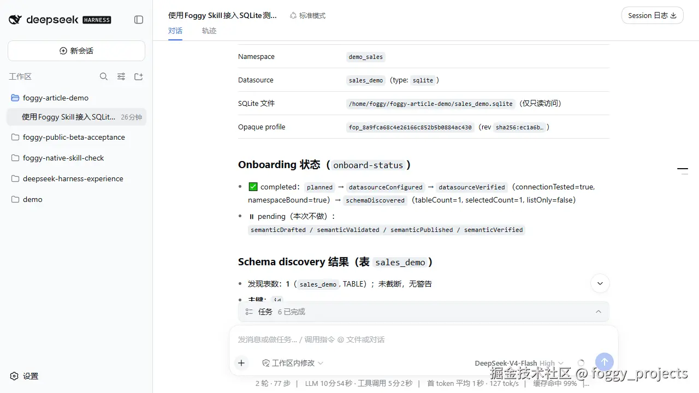Search the workspace via magnifier icon

104,76
